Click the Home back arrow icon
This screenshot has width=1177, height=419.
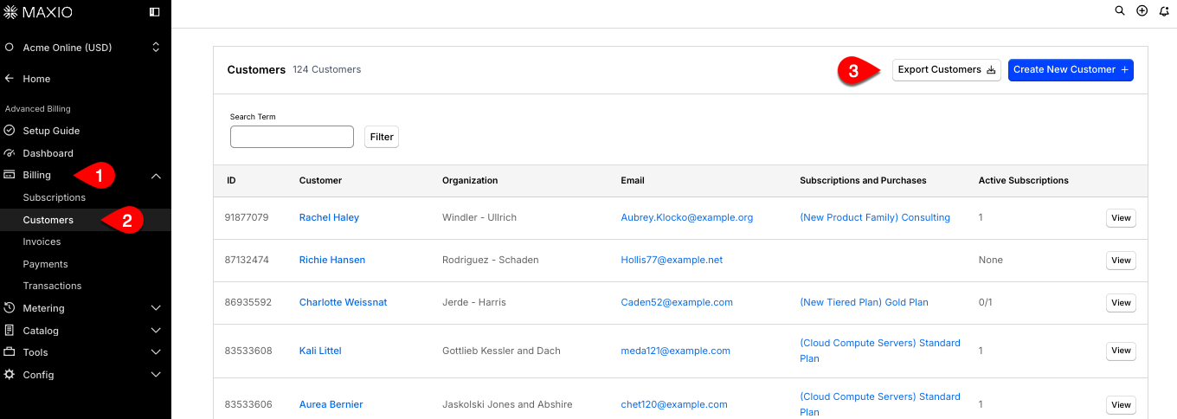point(10,79)
